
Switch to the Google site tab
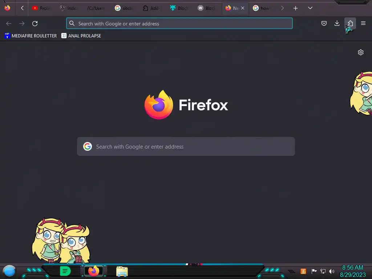(x=124, y=8)
